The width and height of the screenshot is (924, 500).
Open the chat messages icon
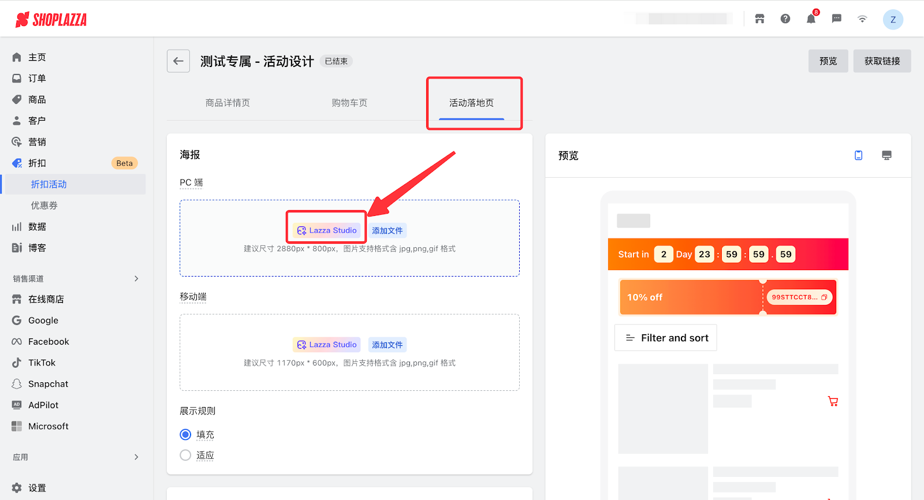(836, 19)
